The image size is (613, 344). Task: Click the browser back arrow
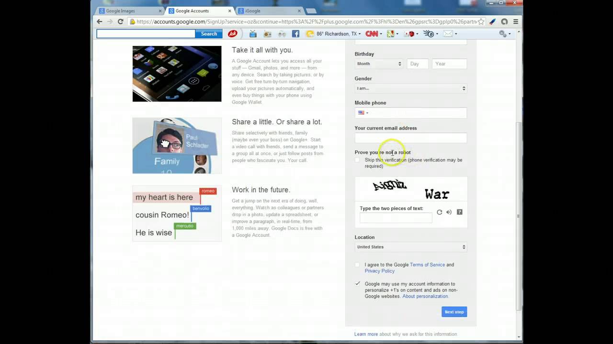tap(100, 21)
